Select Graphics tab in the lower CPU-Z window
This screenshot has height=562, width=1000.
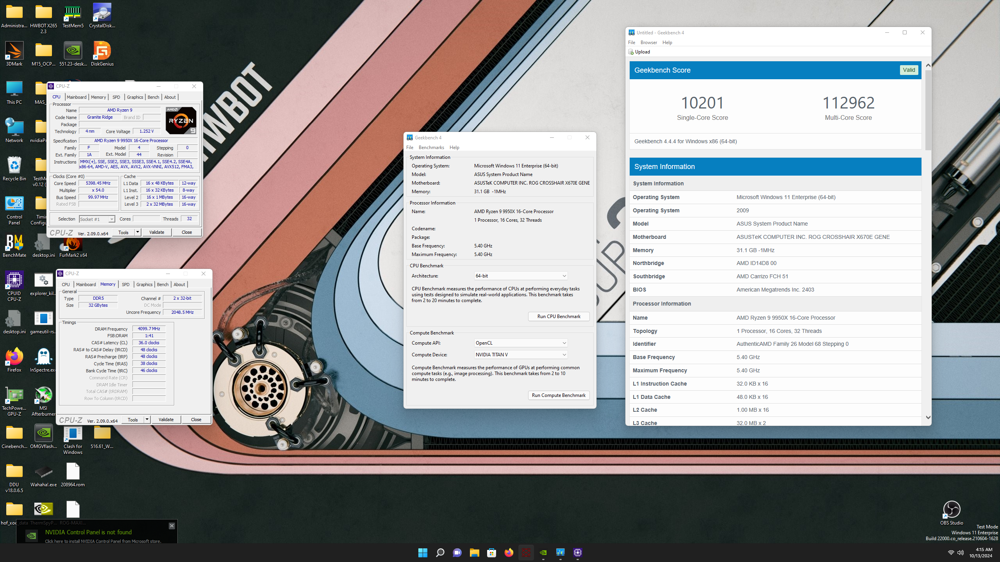tap(145, 285)
